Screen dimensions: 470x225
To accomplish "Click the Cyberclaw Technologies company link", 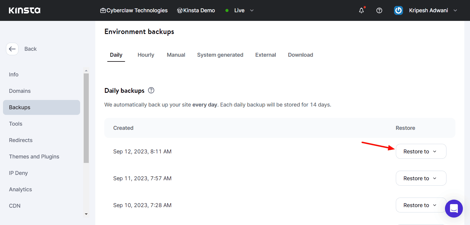I will tap(134, 10).
